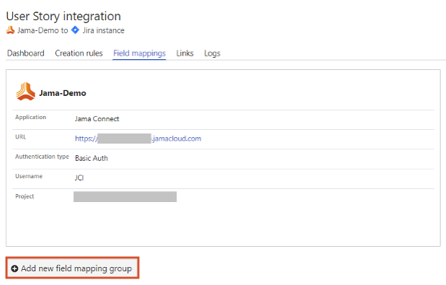
Task: Click the plus icon on Add mapping button
Action: [14, 268]
